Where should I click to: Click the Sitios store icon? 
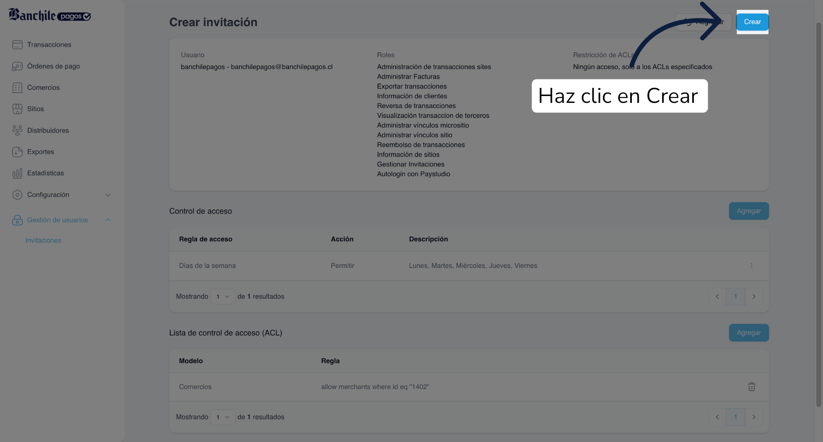click(17, 109)
